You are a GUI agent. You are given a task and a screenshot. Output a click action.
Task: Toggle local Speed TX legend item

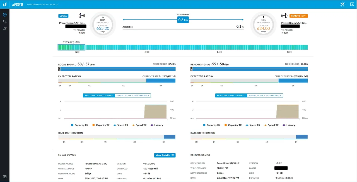click(139, 125)
